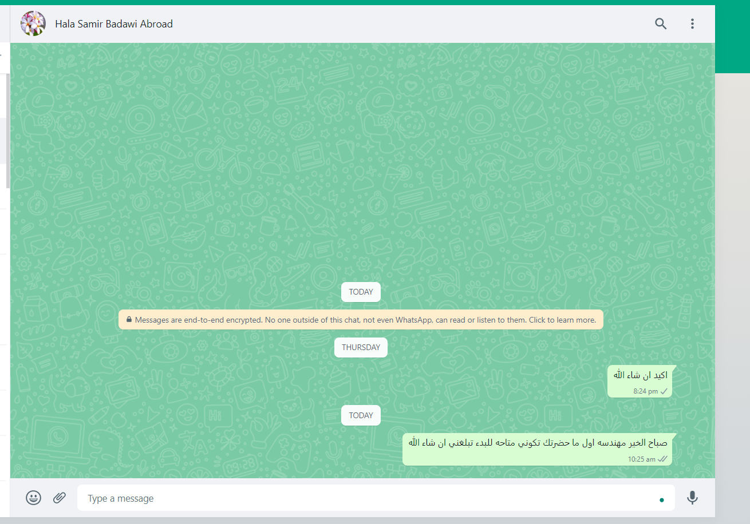Viewport: 750px width, 524px height.
Task: Focus the Type a message field
Action: point(376,498)
